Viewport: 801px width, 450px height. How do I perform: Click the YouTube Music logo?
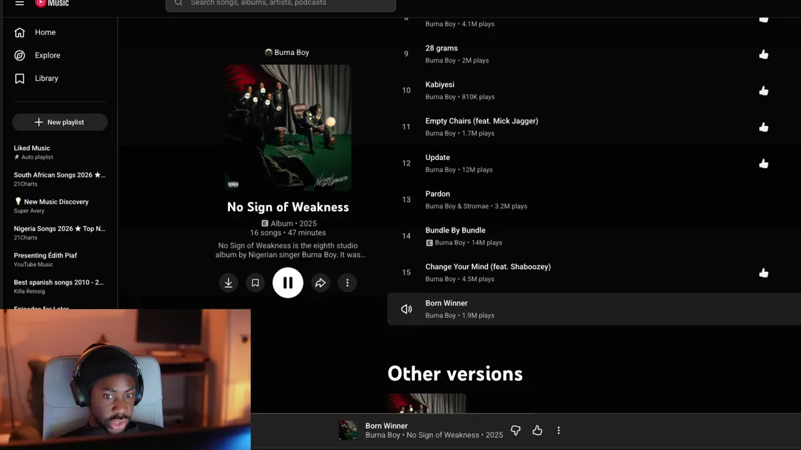click(x=52, y=3)
